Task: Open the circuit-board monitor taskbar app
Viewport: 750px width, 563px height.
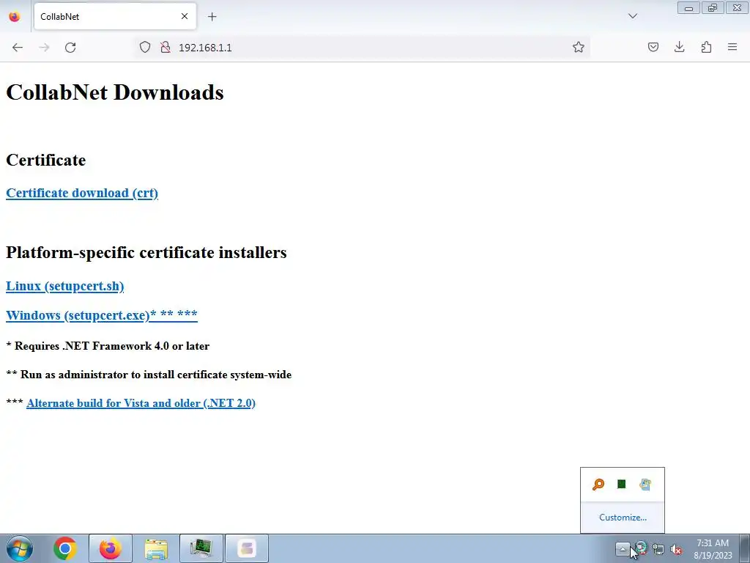Action: click(201, 548)
